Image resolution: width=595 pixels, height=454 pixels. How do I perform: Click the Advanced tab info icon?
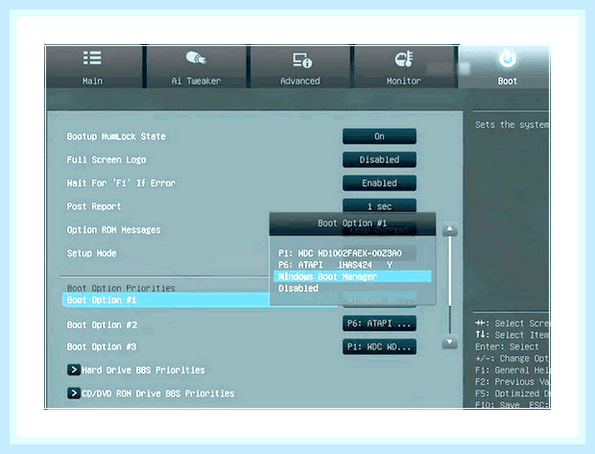click(302, 60)
